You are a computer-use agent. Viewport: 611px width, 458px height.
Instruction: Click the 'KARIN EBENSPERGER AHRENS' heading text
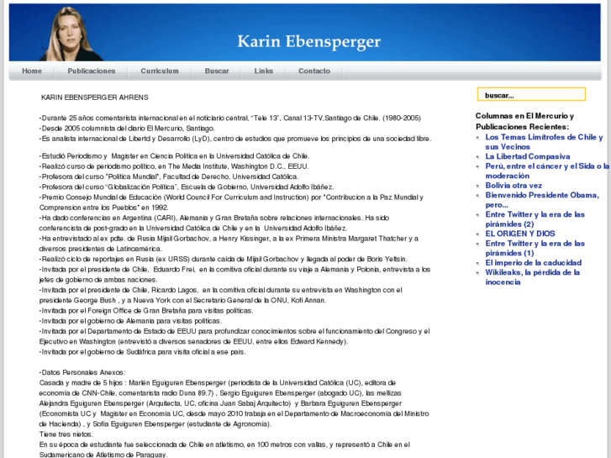[x=95, y=97]
